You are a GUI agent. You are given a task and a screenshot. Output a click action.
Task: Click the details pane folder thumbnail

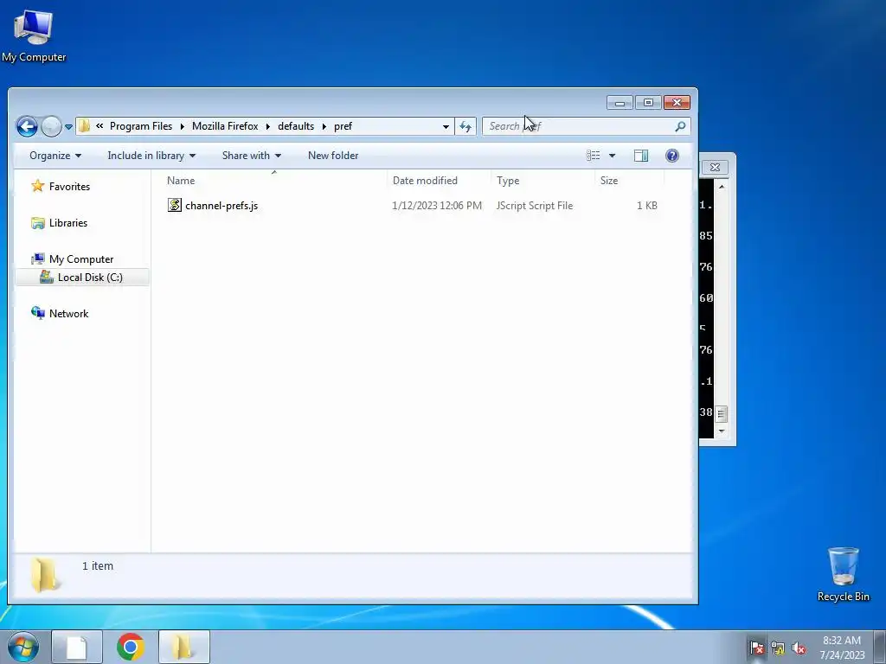[x=45, y=575]
